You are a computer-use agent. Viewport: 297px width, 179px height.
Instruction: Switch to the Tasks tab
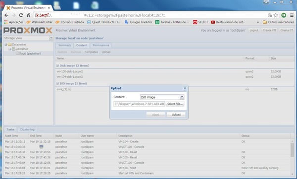tap(10, 130)
